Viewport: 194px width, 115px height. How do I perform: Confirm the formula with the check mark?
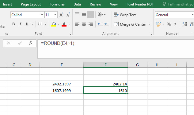[20, 43]
